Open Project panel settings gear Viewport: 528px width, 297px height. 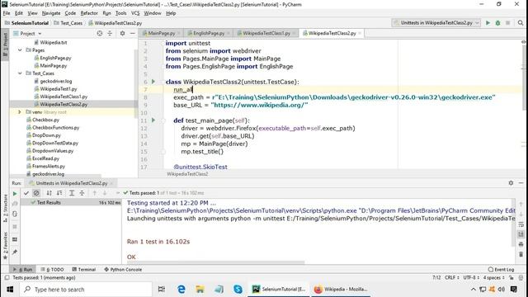(122, 33)
